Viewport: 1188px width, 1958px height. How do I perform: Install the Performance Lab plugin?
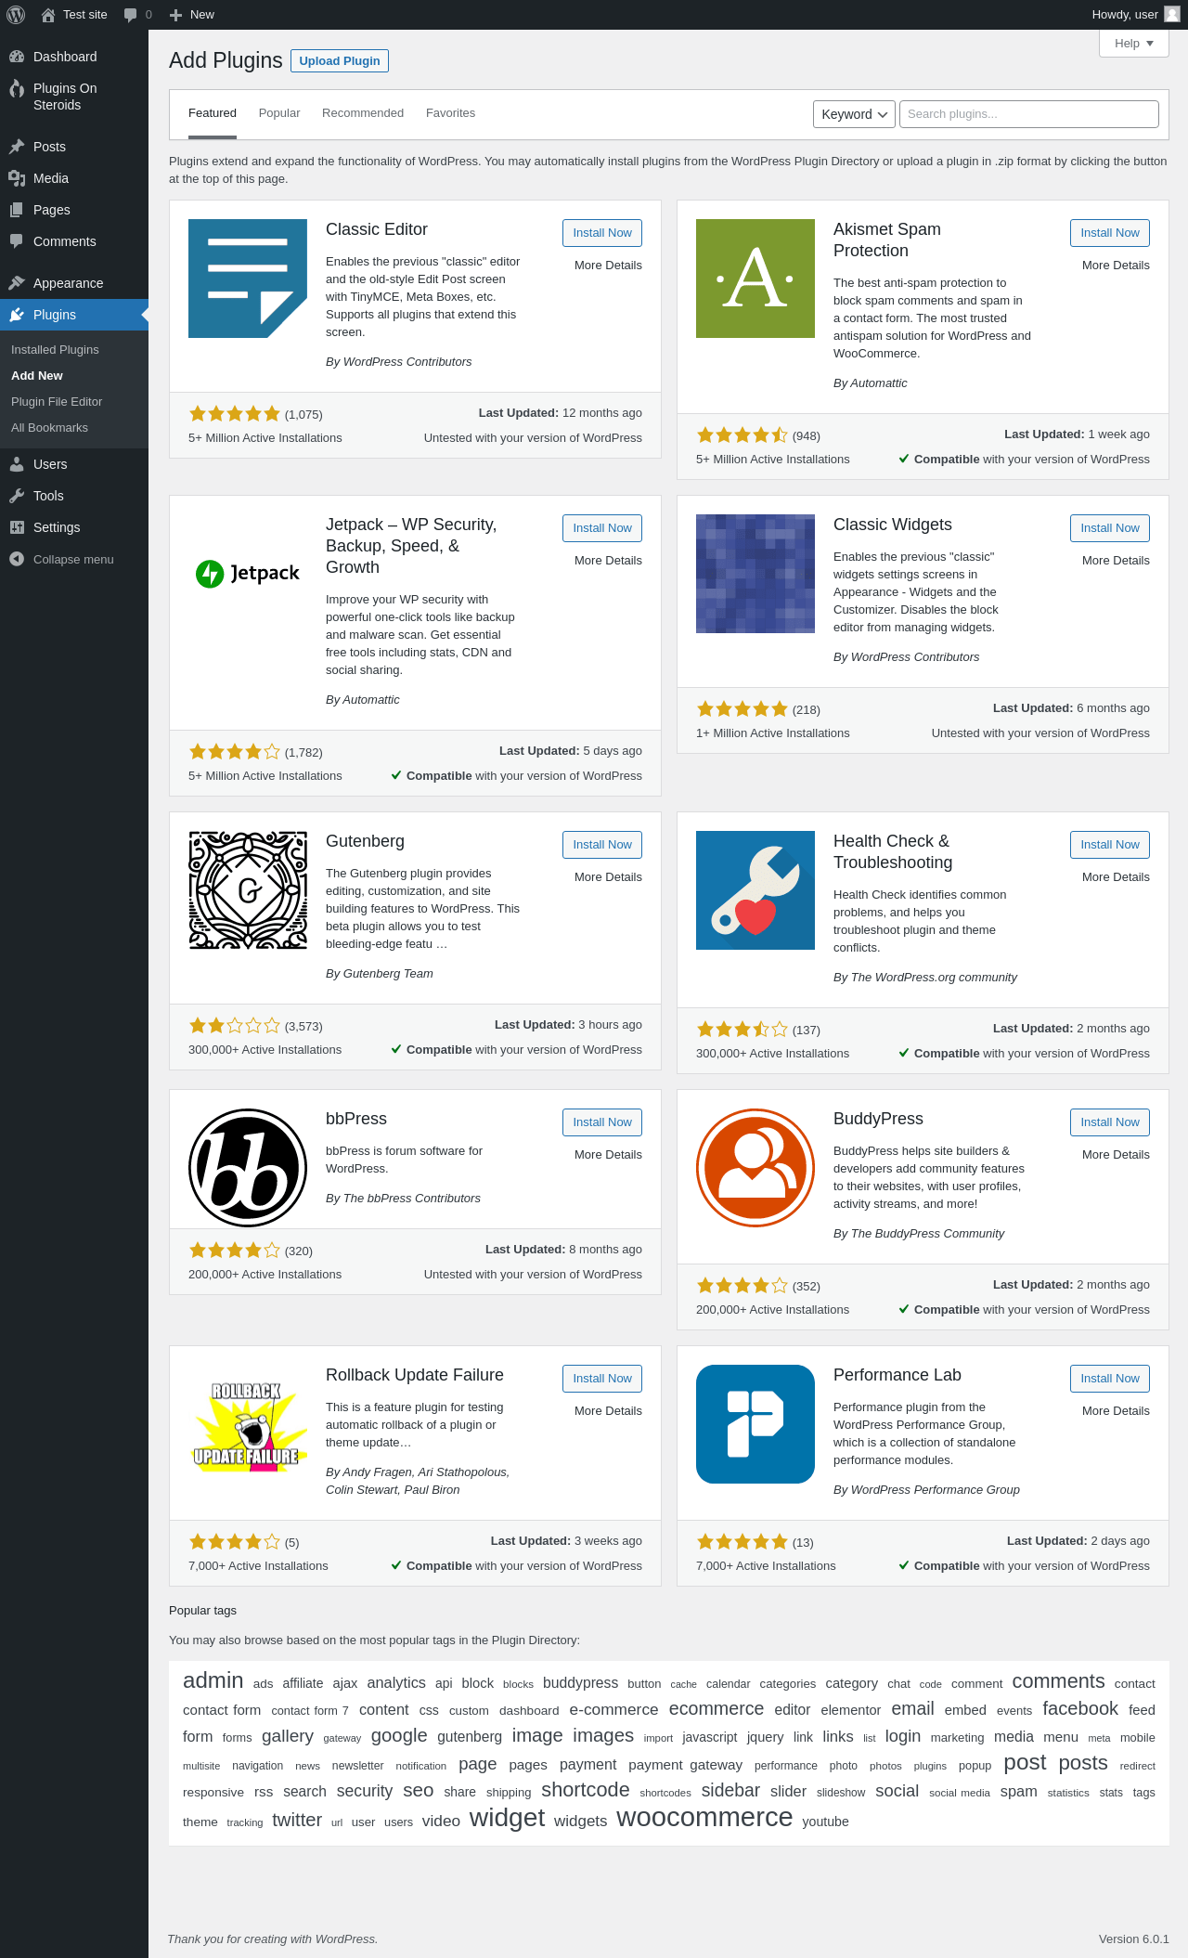point(1110,1379)
